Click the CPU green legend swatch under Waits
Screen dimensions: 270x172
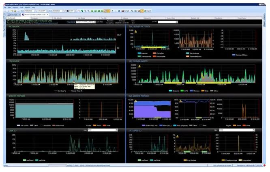pyautogui.click(x=182, y=91)
